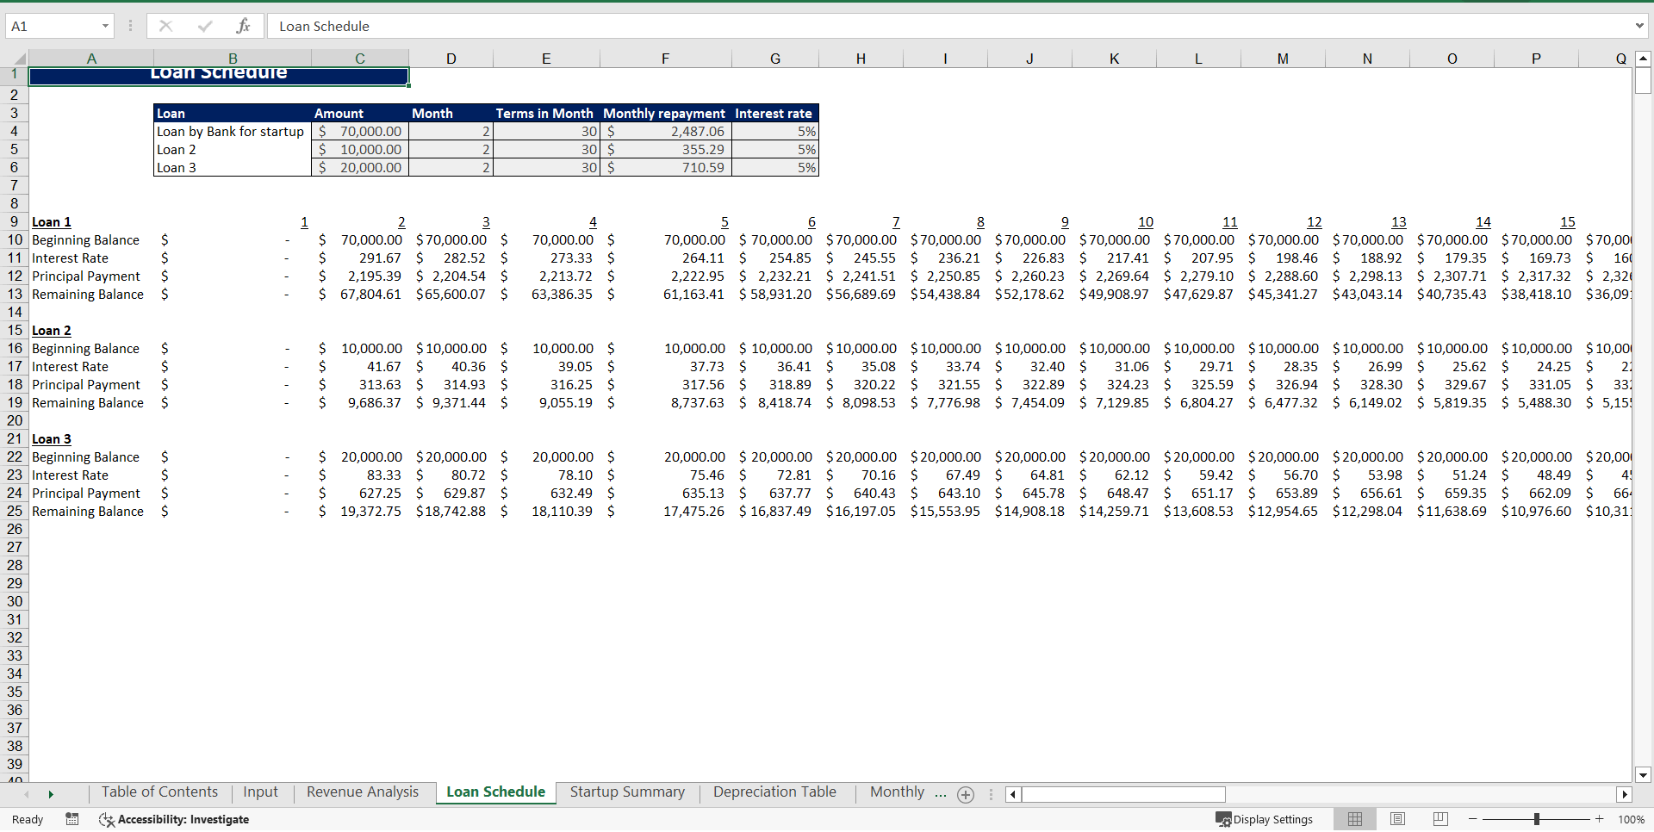The image size is (1654, 832).
Task: Open the Table of Contents sheet tab
Action: point(159,792)
